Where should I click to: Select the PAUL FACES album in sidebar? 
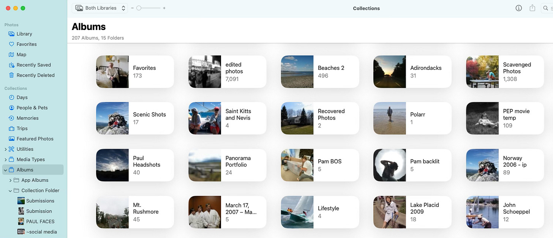(x=36, y=221)
